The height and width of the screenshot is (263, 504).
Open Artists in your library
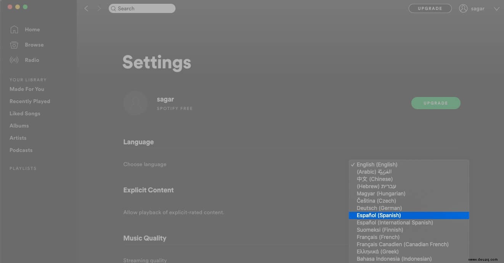coord(18,138)
